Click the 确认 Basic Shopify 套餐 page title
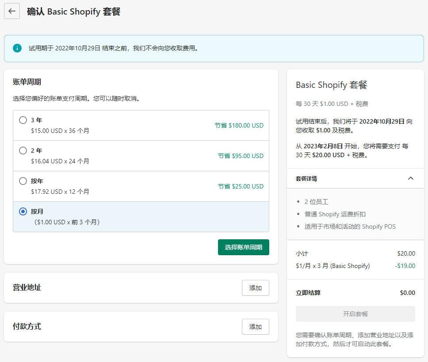The image size is (428, 362). (x=74, y=11)
